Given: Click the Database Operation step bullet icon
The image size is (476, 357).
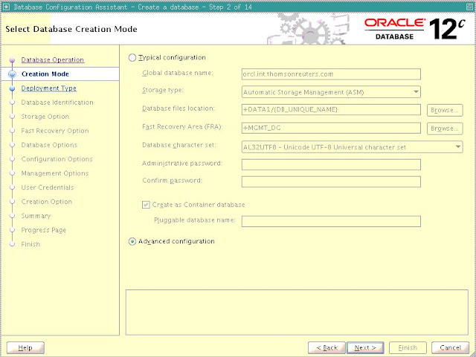Looking at the screenshot, I should [x=12, y=60].
